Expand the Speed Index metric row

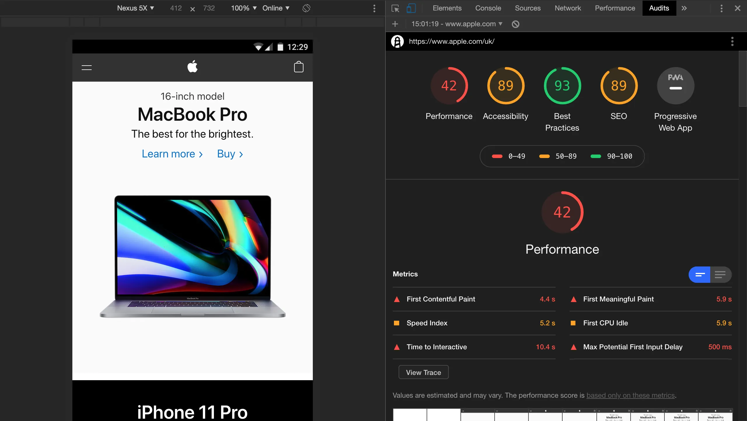pos(474,323)
